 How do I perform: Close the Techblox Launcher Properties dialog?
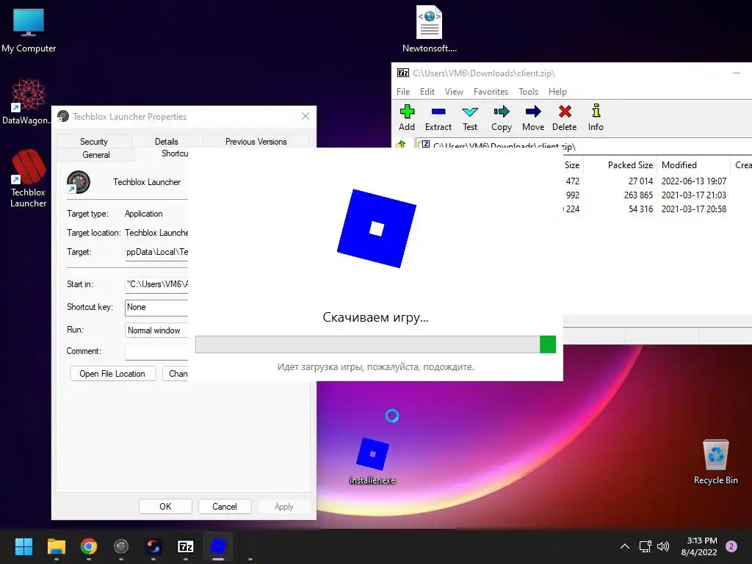coord(305,116)
